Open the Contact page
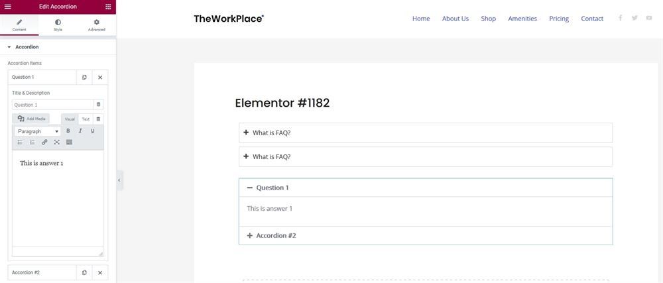The height and width of the screenshot is (283, 663). pos(592,19)
